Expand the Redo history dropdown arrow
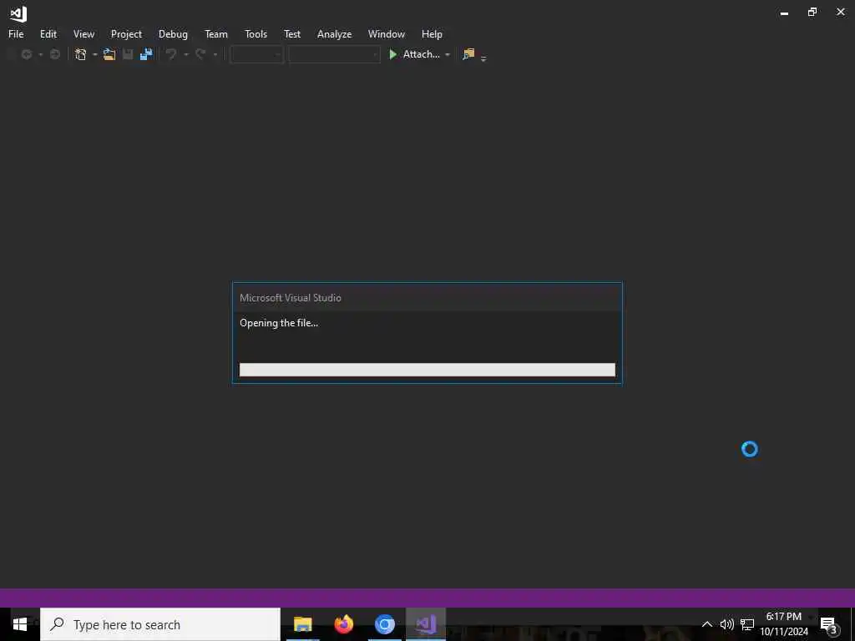This screenshot has width=855, height=641. (215, 54)
